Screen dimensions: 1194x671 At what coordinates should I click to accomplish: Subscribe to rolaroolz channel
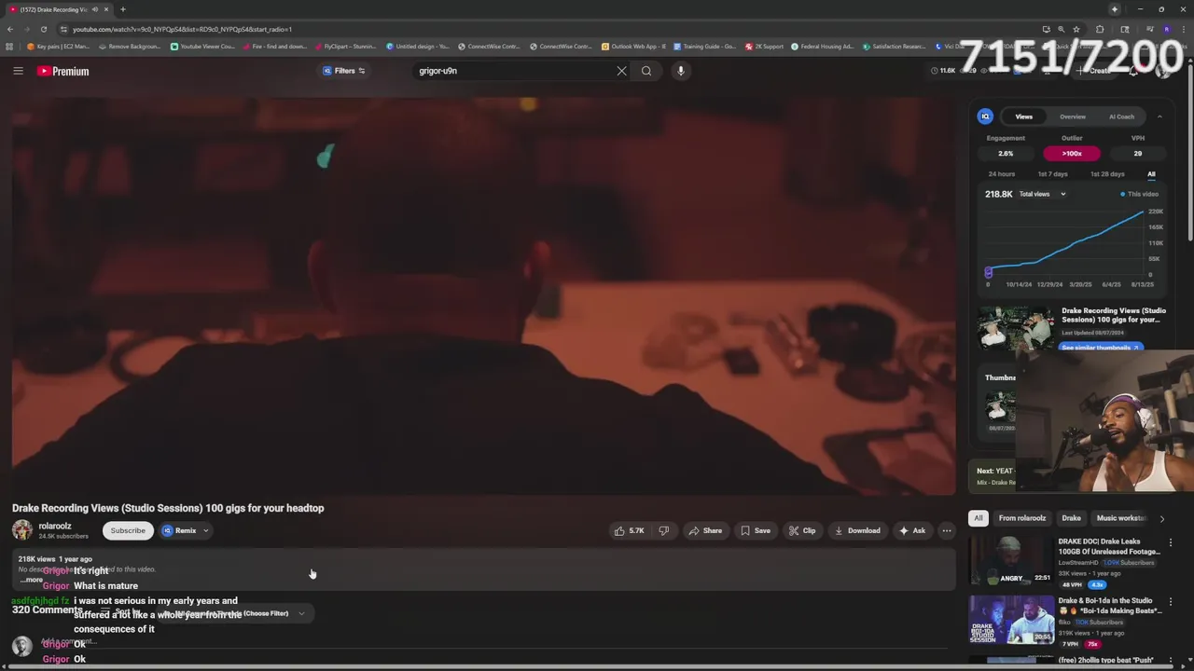point(128,530)
